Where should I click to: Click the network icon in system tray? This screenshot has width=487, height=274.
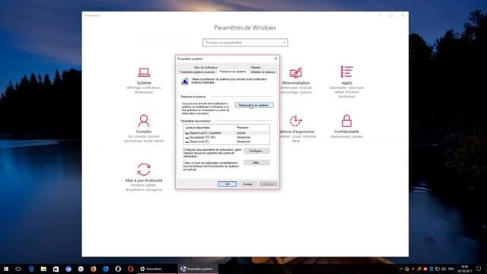click(x=438, y=269)
